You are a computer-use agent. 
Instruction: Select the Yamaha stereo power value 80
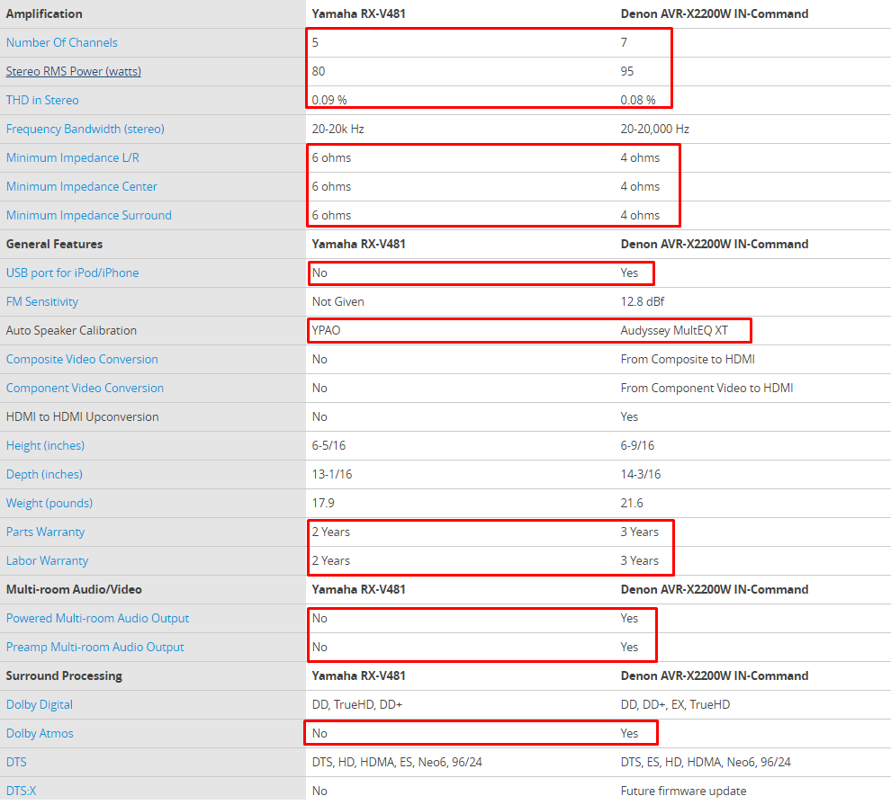point(319,72)
